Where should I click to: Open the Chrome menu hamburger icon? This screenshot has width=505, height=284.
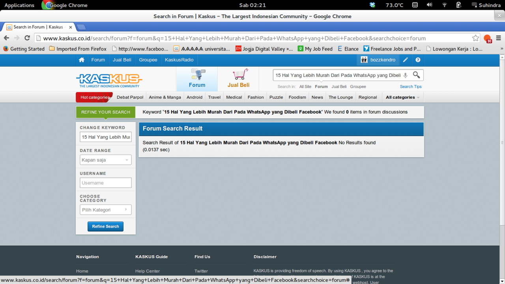[x=498, y=38]
